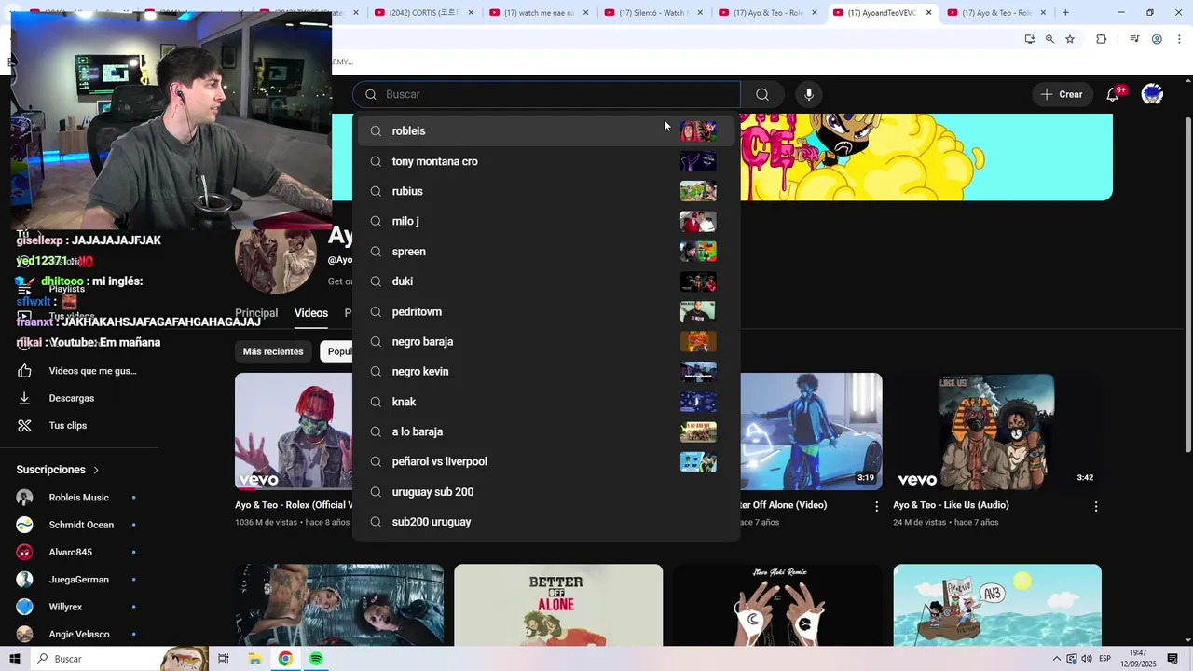Open File Explorer from the taskbar
This screenshot has width=1193, height=671.
(254, 659)
